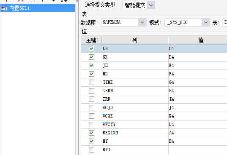Click the copy icon next to the red X

(33, 1)
